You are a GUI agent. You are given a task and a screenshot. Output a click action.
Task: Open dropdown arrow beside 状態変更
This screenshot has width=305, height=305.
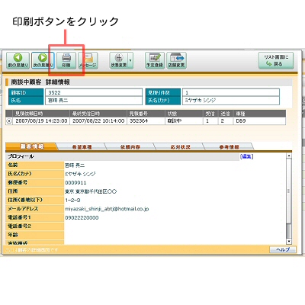coord(130,60)
